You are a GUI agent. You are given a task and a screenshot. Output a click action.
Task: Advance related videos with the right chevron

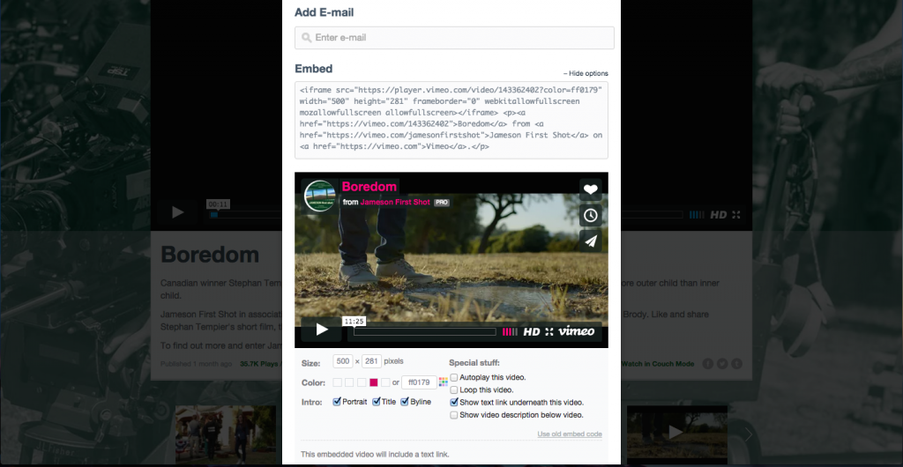748,434
